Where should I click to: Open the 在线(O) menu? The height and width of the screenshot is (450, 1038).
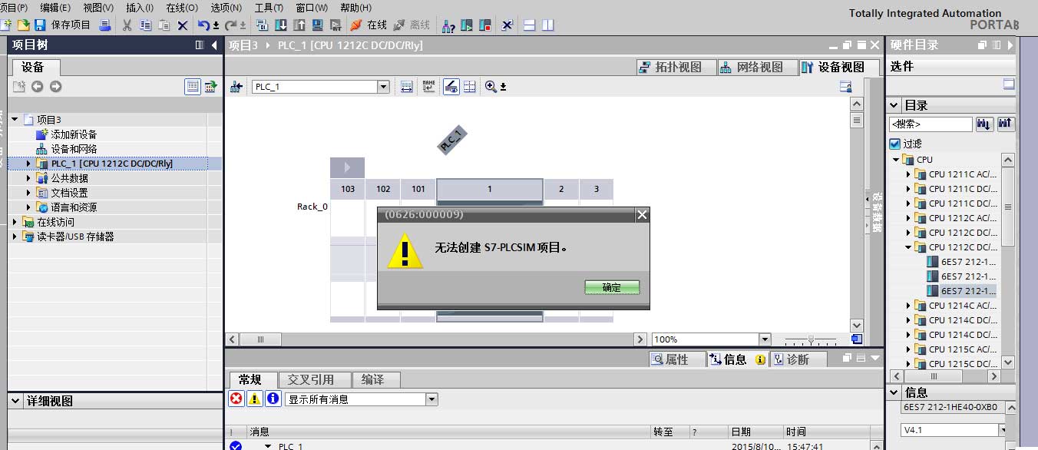click(182, 8)
